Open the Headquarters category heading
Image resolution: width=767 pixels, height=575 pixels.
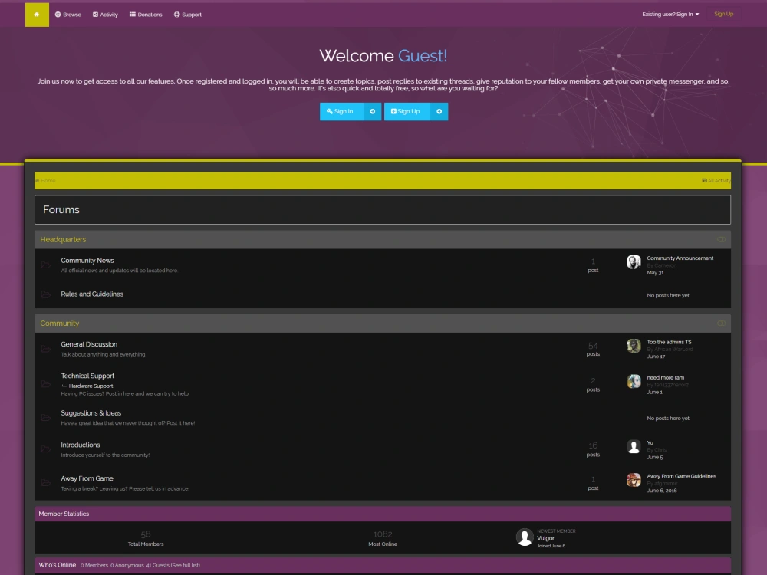point(63,239)
